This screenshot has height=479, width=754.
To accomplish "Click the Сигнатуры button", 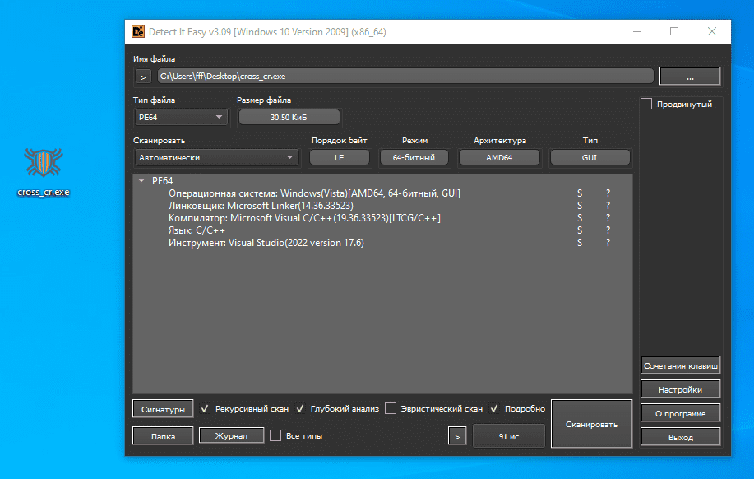I will [162, 408].
